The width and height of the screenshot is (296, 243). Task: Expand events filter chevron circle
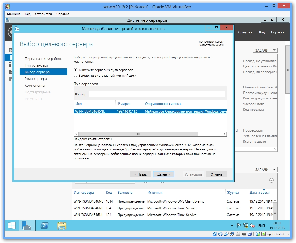pyautogui.click(x=271, y=181)
